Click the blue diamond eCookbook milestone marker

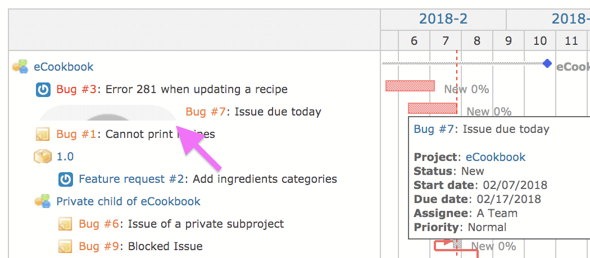click(547, 63)
